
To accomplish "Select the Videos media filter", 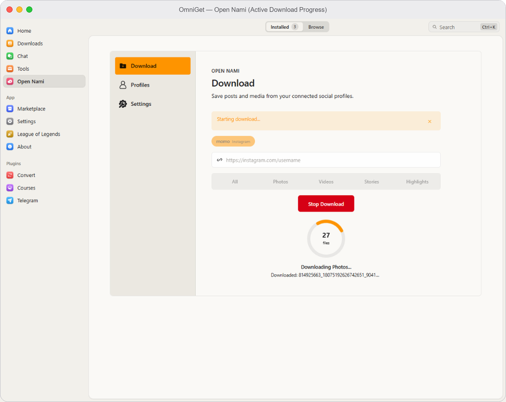I will pos(326,182).
